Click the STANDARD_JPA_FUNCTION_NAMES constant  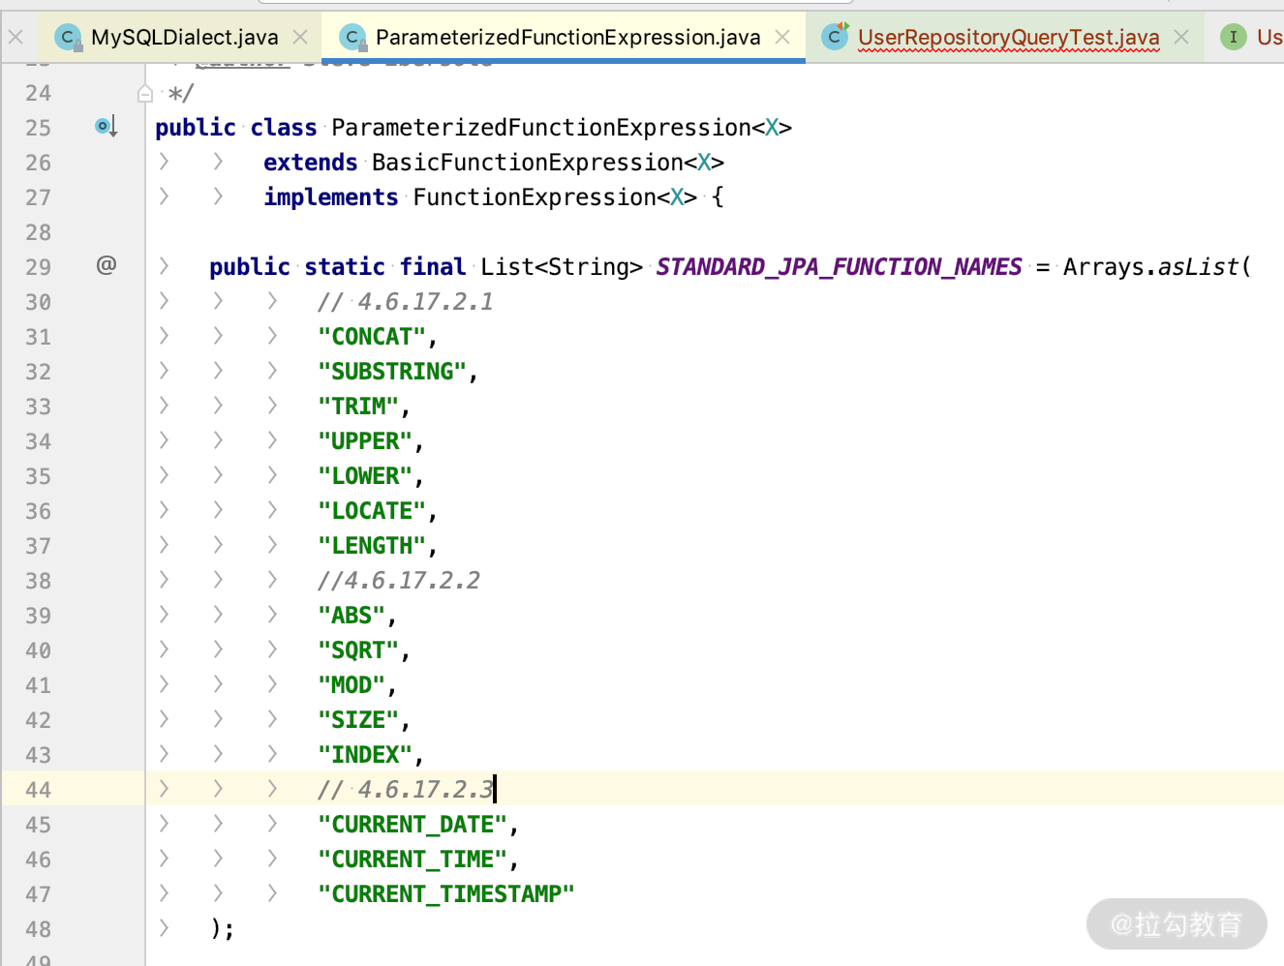pos(839,267)
